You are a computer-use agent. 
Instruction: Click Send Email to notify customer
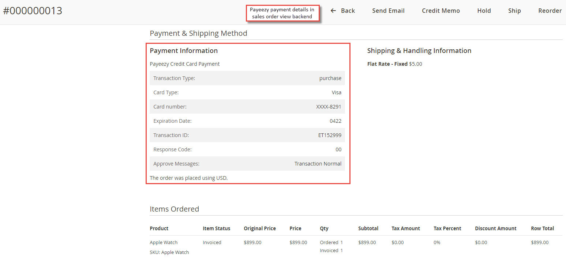coord(388,11)
